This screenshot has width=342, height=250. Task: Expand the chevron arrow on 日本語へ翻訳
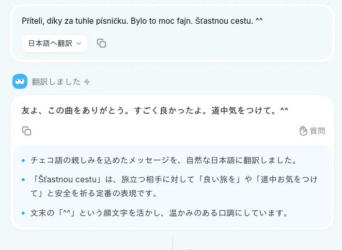coord(79,44)
